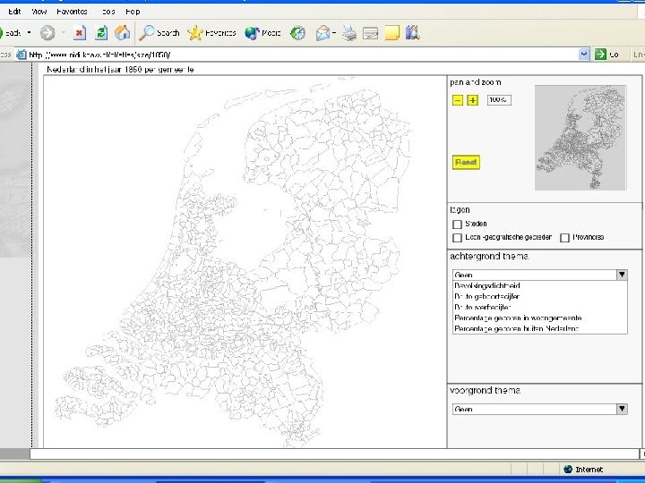Click the Research books icon in toolbar
This screenshot has width=645, height=483.
(412, 33)
